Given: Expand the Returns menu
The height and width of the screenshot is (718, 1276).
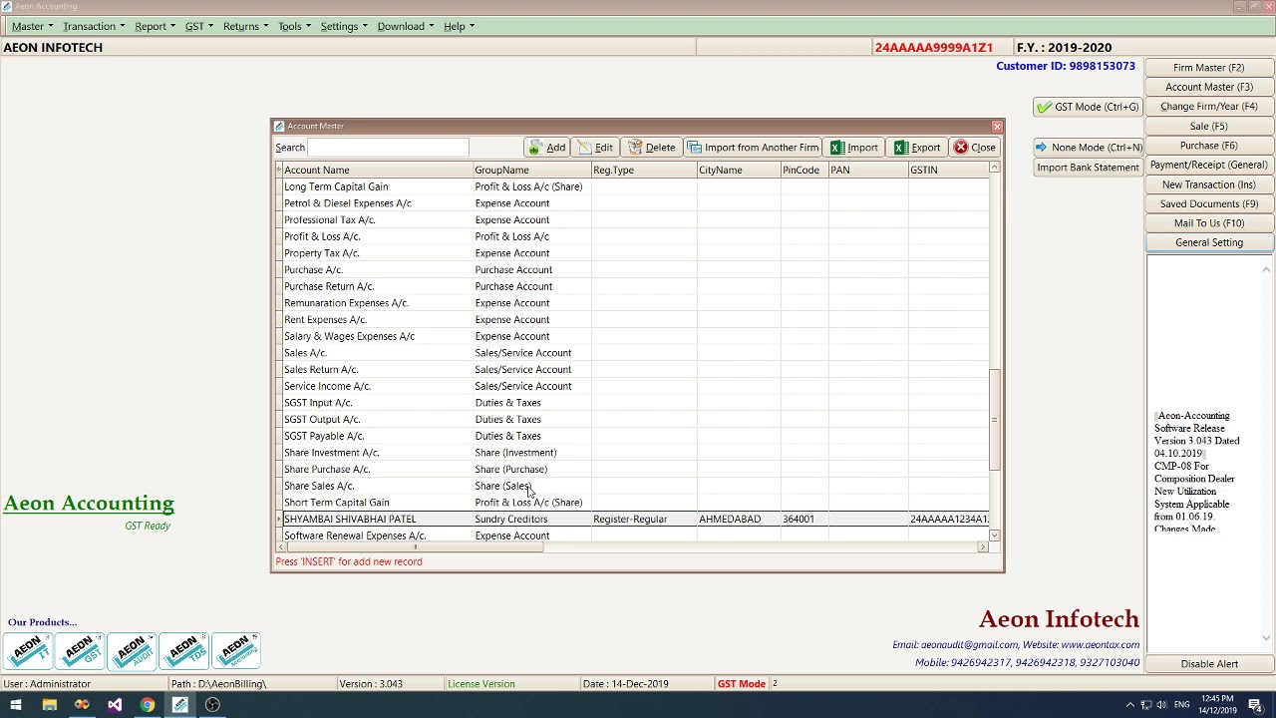Looking at the screenshot, I should (x=245, y=26).
